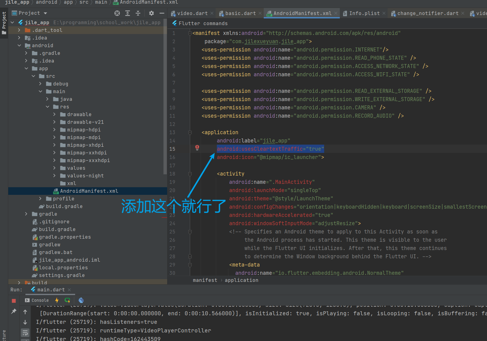Click the Select Opened File target icon
The height and width of the screenshot is (341, 487).
click(117, 13)
